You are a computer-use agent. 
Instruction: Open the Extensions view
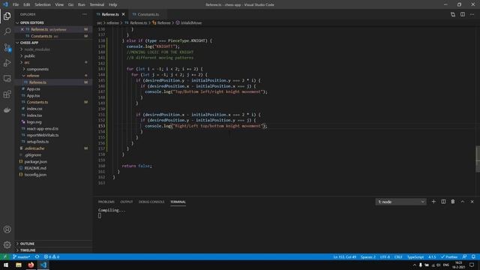pyautogui.click(x=7, y=94)
